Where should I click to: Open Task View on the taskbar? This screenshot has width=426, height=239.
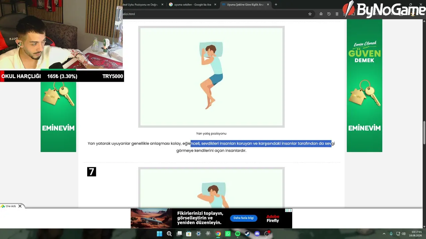(179, 234)
